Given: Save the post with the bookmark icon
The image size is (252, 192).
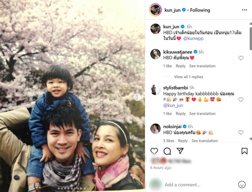Looking at the screenshot, I should point(244,151).
